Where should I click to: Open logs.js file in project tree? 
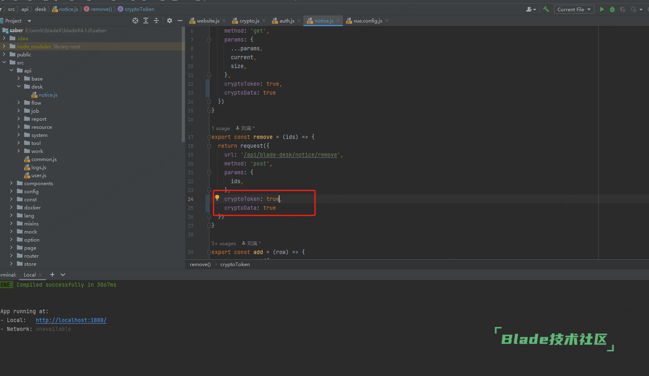coord(35,167)
